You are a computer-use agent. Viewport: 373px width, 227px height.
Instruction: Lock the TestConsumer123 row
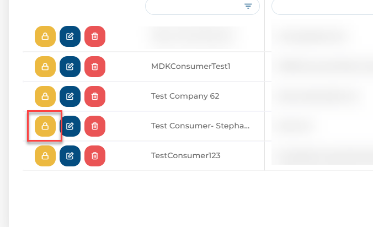pos(45,156)
